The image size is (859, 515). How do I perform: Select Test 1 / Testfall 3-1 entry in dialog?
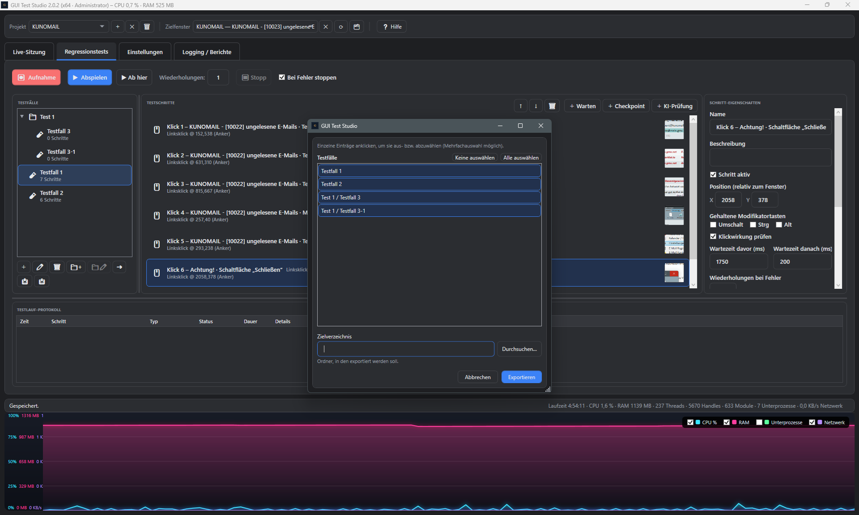point(429,211)
